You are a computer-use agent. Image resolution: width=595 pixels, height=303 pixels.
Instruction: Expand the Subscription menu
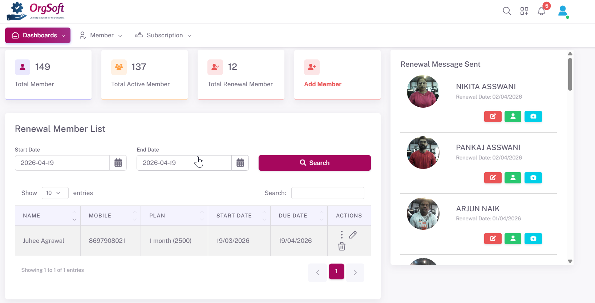tap(163, 35)
